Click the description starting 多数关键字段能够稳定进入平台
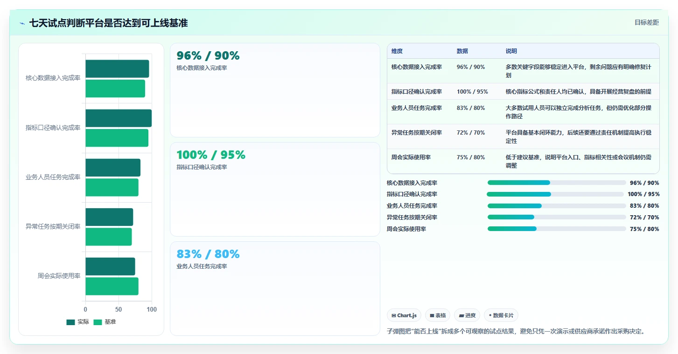 coord(579,71)
